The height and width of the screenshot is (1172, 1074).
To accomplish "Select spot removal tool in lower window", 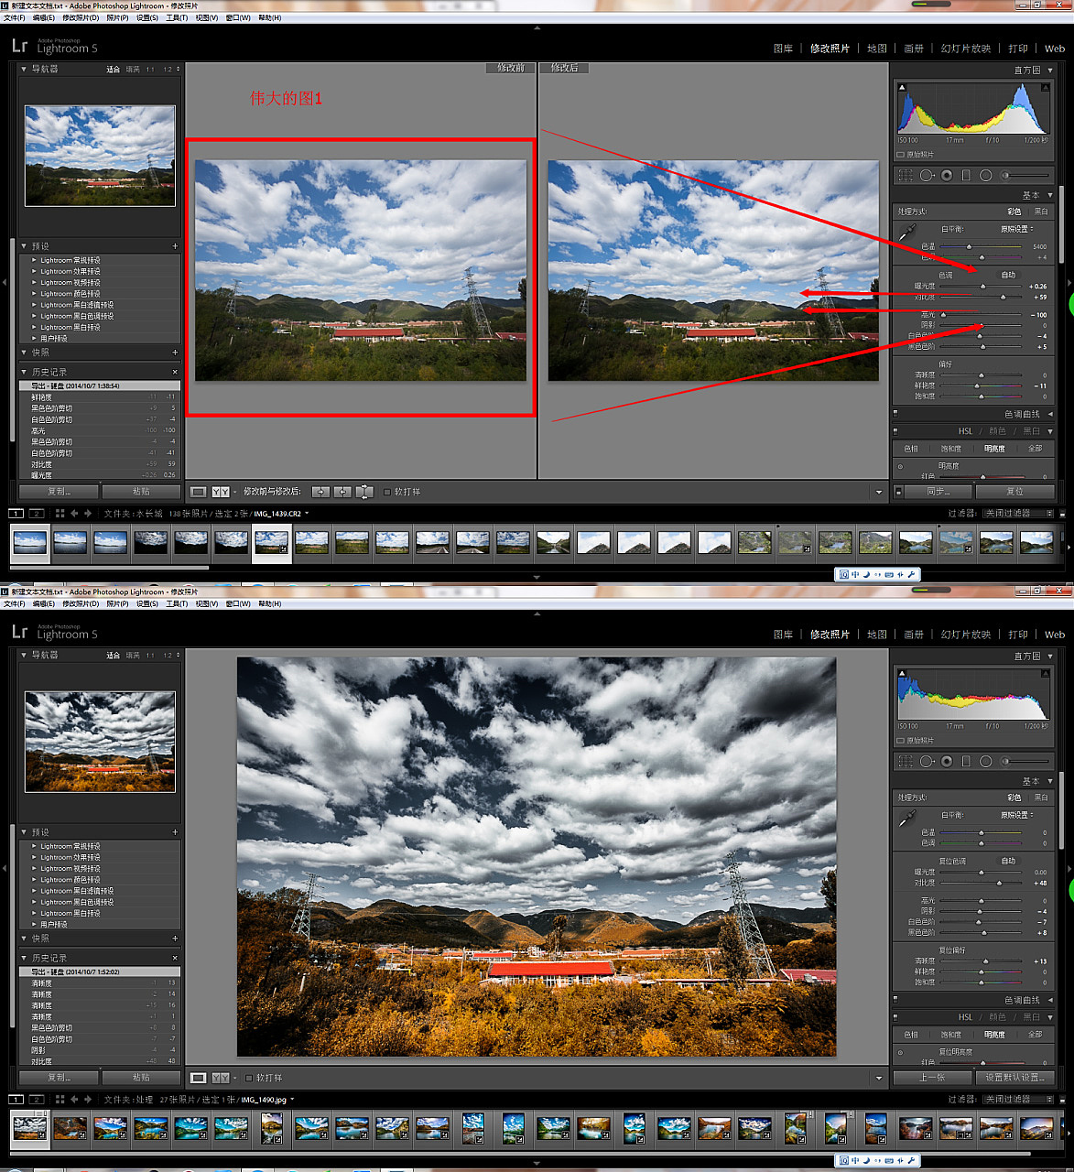I will pos(928,761).
